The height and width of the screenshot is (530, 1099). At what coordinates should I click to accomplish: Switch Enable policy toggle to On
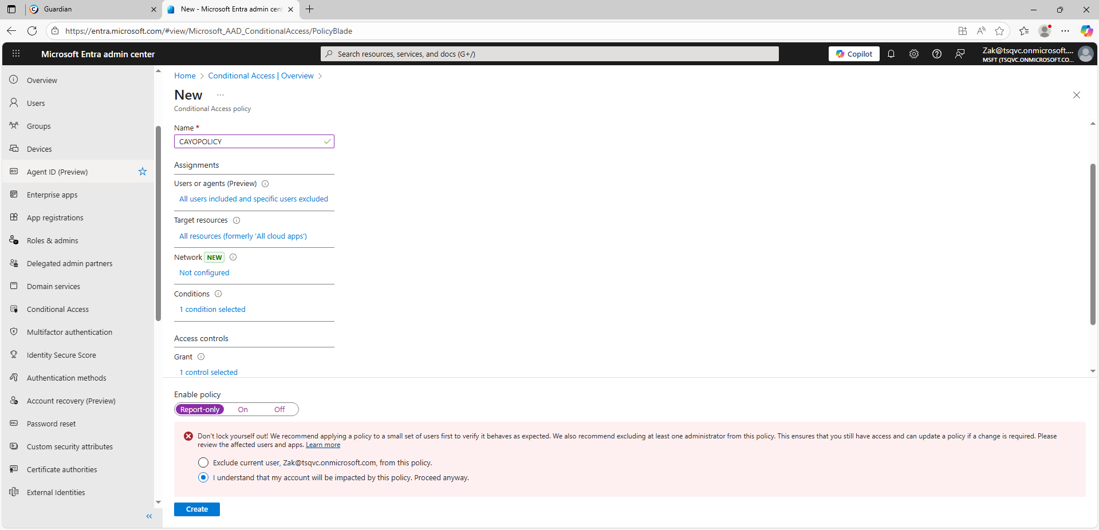(x=243, y=410)
